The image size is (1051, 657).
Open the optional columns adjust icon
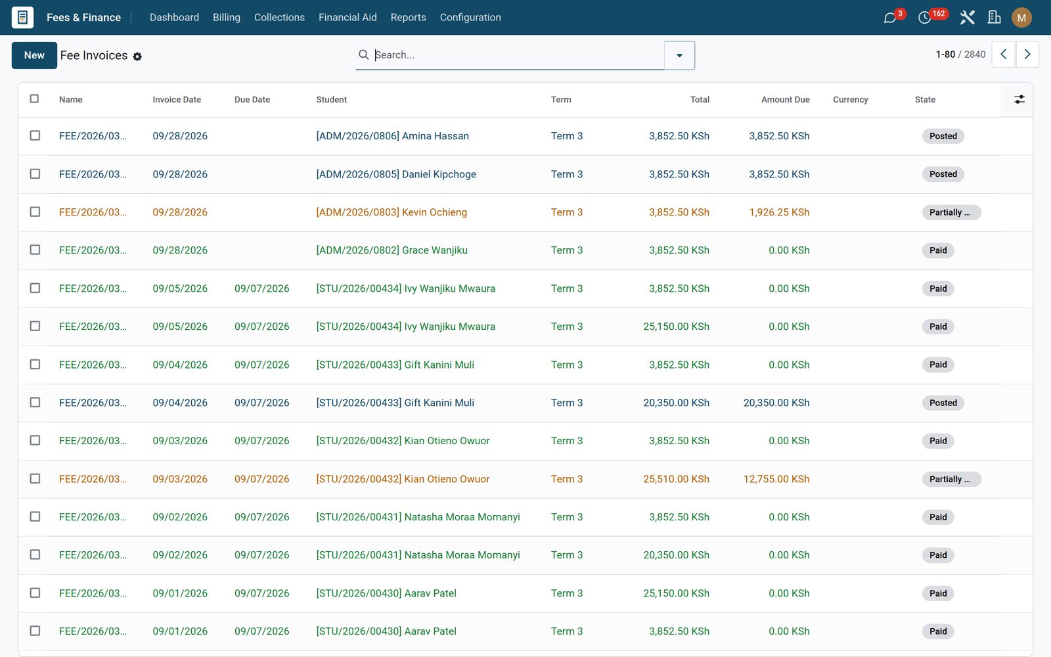pyautogui.click(x=1019, y=99)
